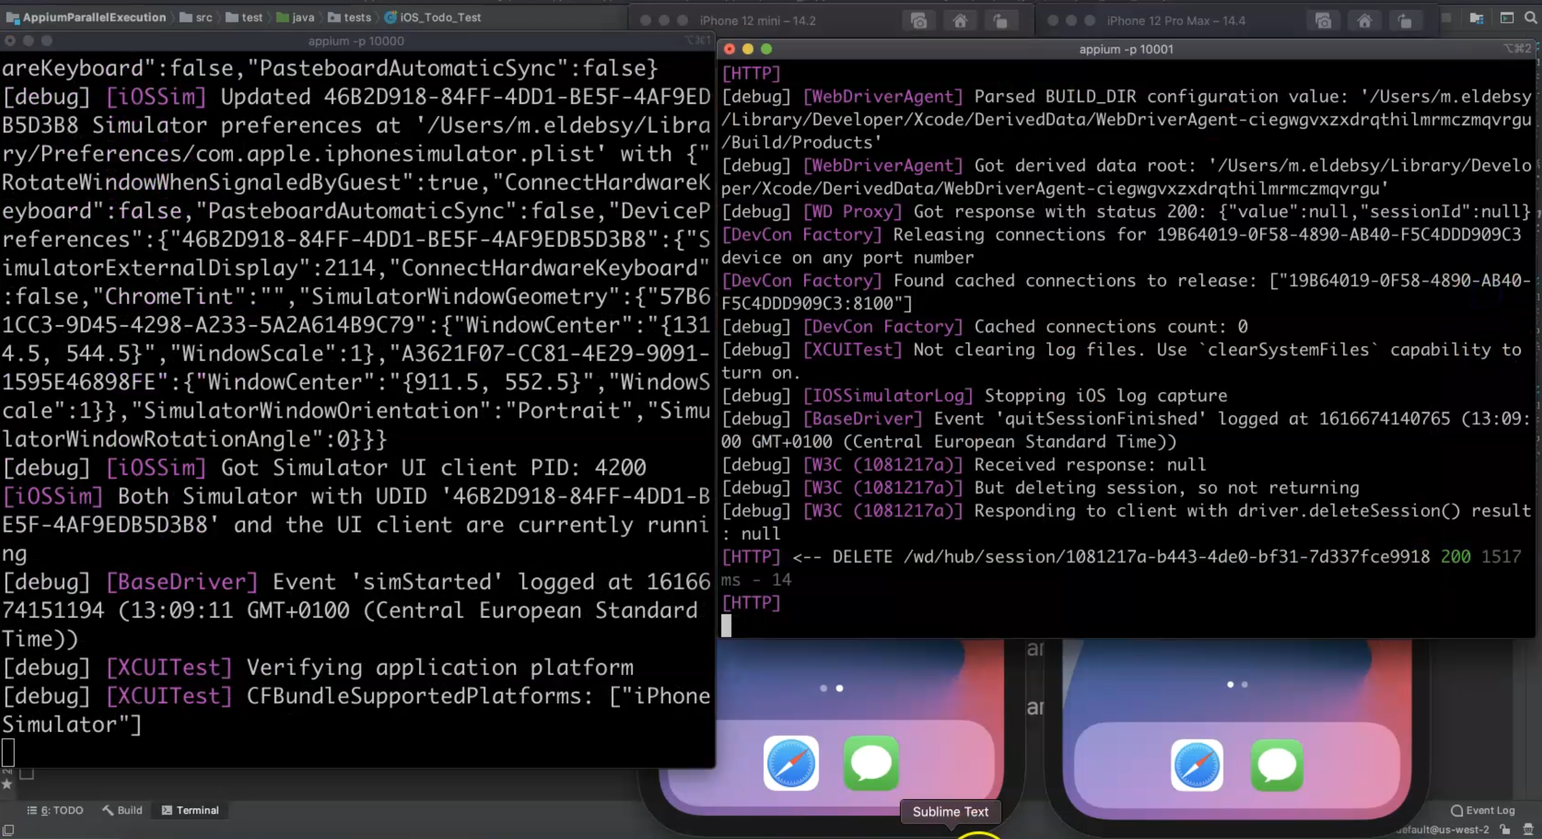Click screenshot icon on iPhone 12 mini simulator
Viewport: 1542px width, 839px height.
(919, 22)
